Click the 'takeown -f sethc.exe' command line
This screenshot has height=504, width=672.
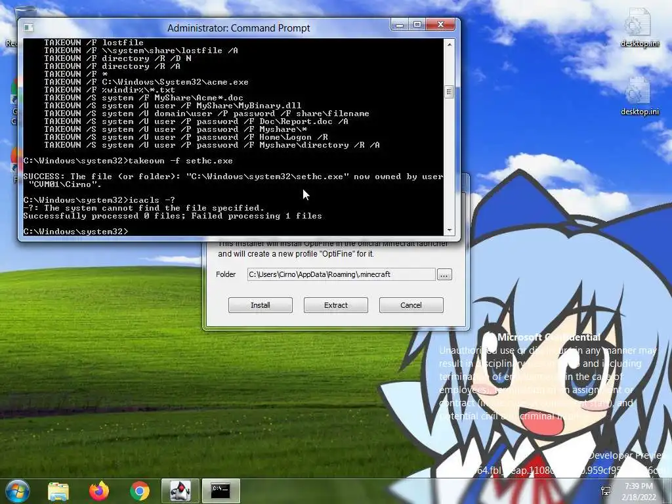tap(128, 161)
